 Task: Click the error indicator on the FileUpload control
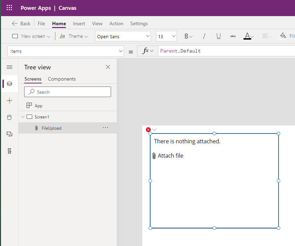click(x=148, y=129)
